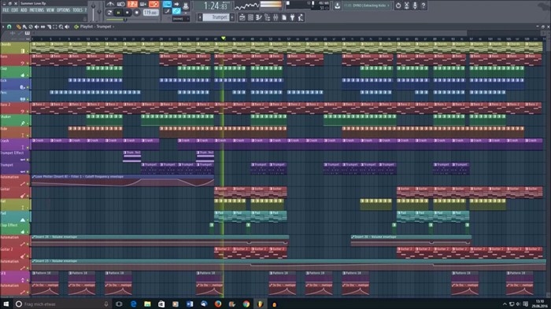Click the master pitch slider
This screenshot has height=309, width=551.
[x=99, y=11]
